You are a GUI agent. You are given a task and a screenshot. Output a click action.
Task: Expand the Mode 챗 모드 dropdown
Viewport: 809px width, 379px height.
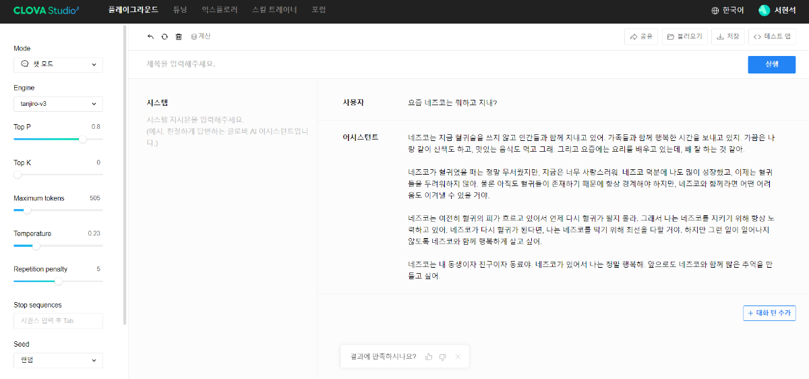58,65
